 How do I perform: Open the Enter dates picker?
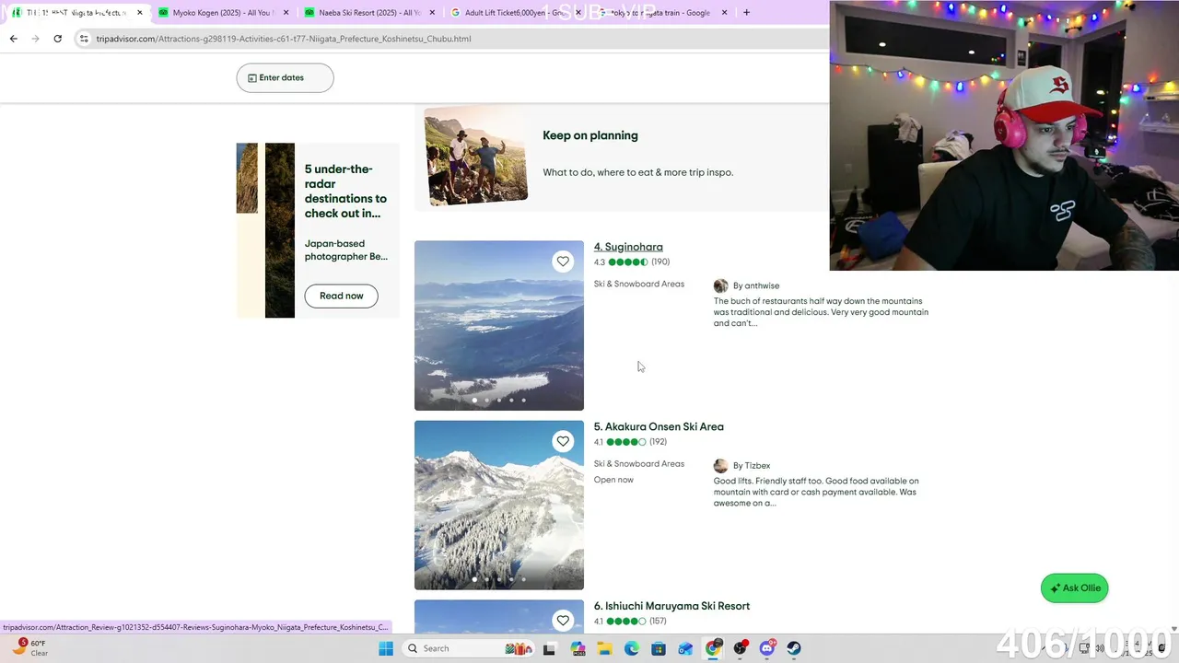click(285, 77)
